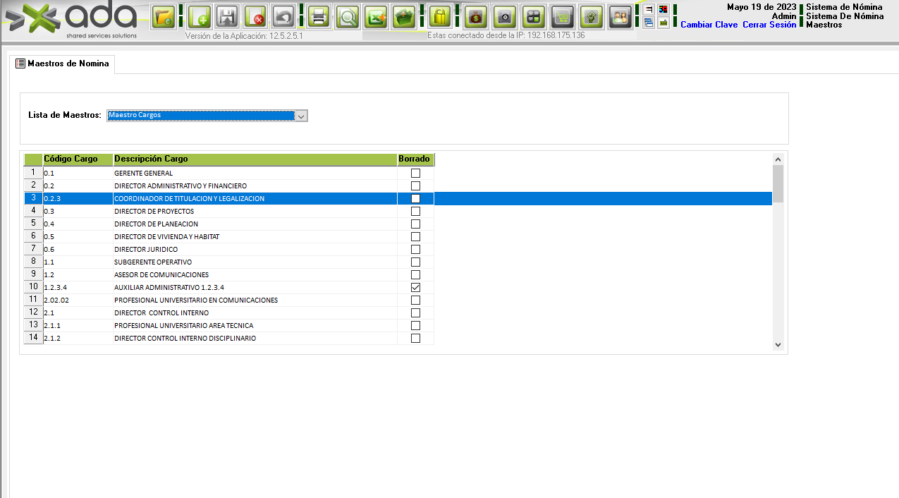899x498 pixels.
Task: Tick Borrado checkbox for DIRECTOR JURIDICO row
Action: (415, 250)
